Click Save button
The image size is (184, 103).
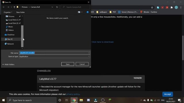click(x=68, y=64)
